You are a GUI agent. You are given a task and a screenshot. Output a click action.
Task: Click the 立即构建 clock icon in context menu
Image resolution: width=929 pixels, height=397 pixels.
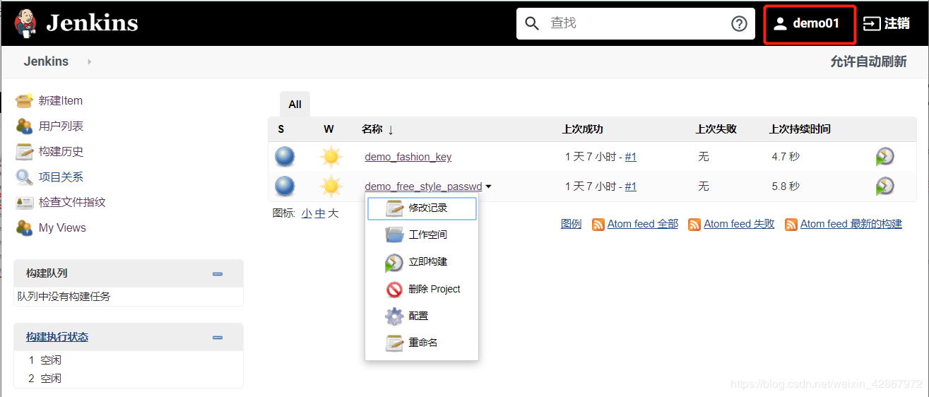[x=394, y=262]
